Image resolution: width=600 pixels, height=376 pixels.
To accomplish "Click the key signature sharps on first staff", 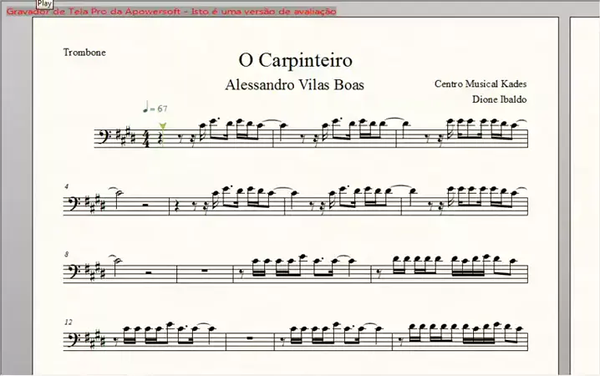I will point(128,135).
